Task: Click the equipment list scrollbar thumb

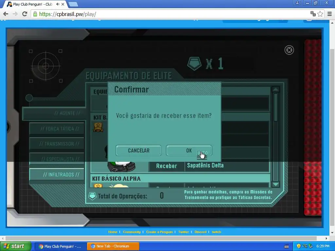Action: point(275,107)
